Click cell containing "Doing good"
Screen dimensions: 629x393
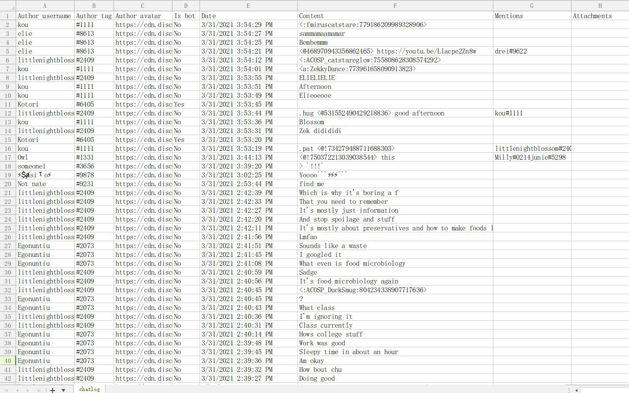[395, 378]
